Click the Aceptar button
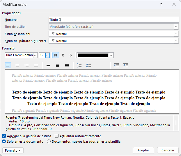This screenshot has width=181, height=156. tap(143, 150)
